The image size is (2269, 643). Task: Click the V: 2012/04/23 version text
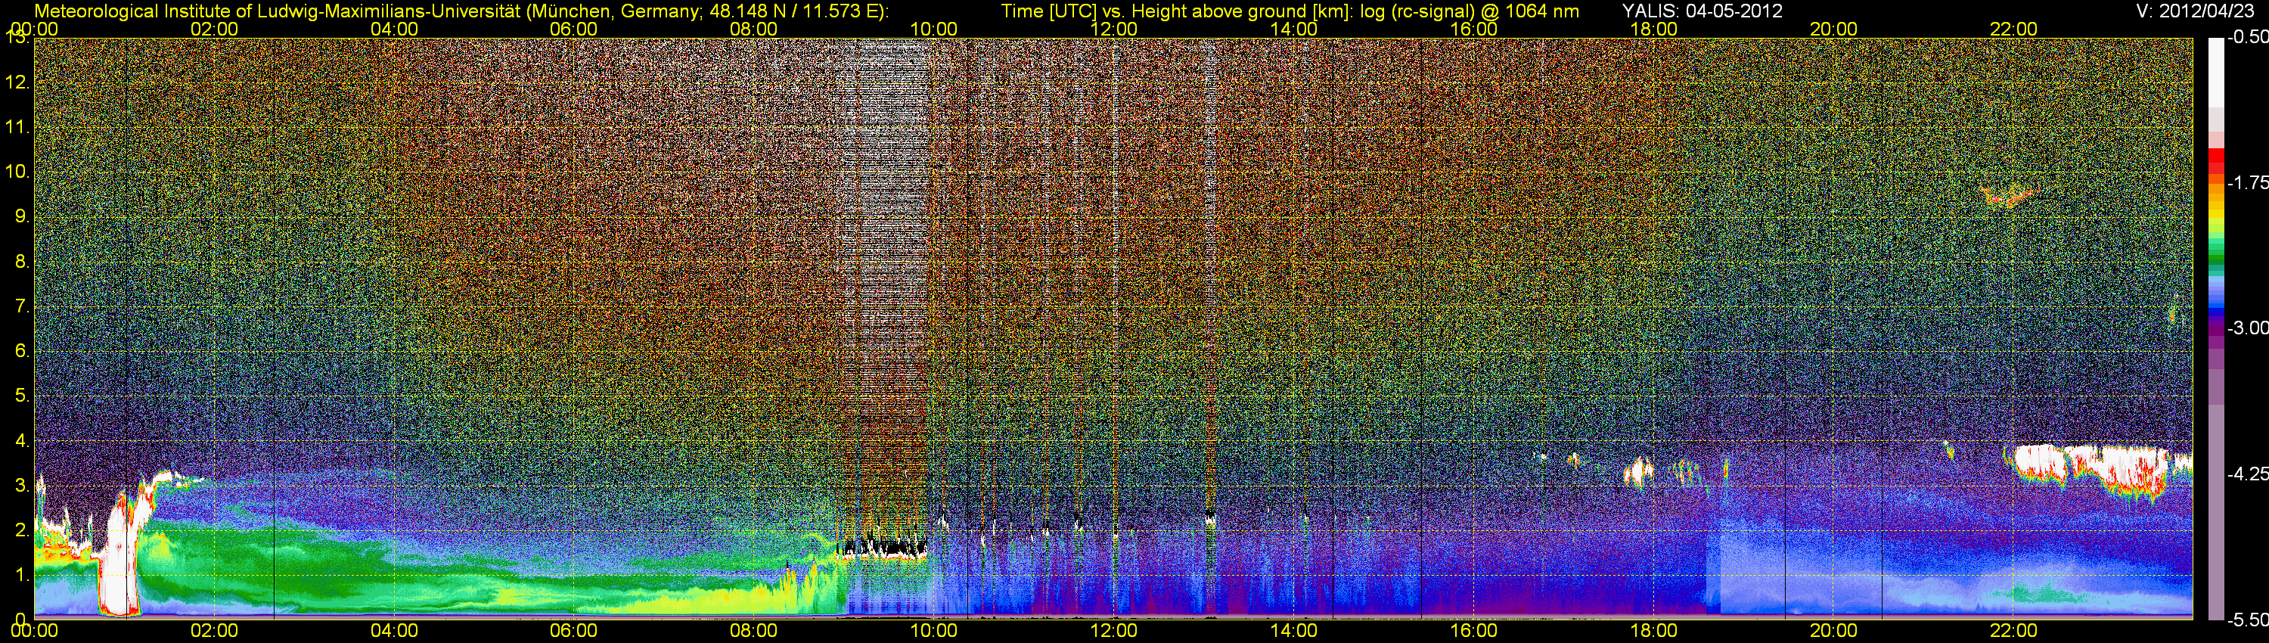(x=2198, y=11)
